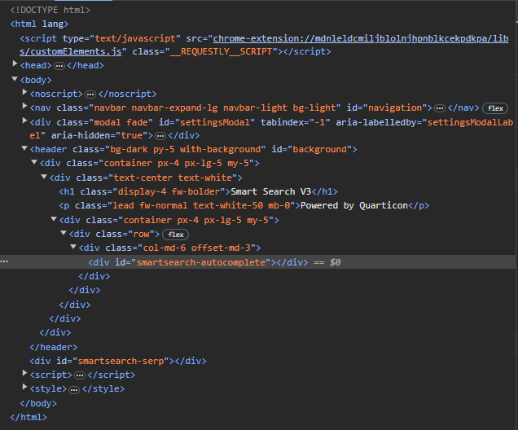Screen dimensions: 518x430
Task: Click the ellipsis badge inside nav tag
Action: (439, 108)
